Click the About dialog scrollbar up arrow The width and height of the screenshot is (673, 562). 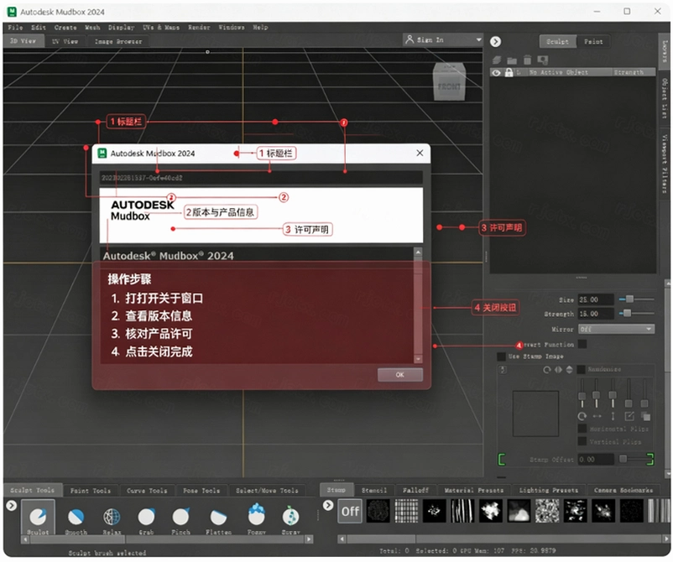(x=418, y=252)
